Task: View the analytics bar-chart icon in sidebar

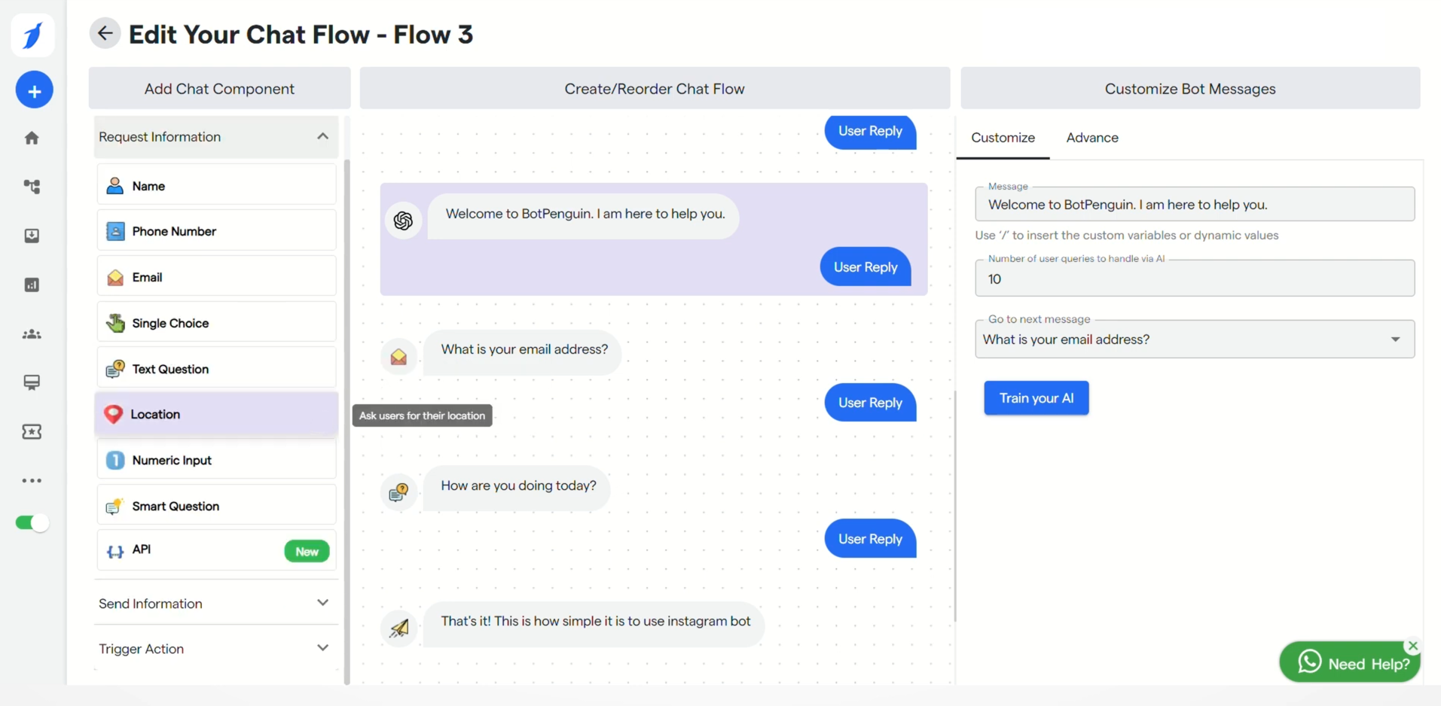Action: point(32,285)
